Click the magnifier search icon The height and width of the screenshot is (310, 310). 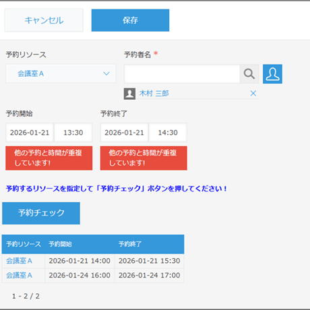249,74
